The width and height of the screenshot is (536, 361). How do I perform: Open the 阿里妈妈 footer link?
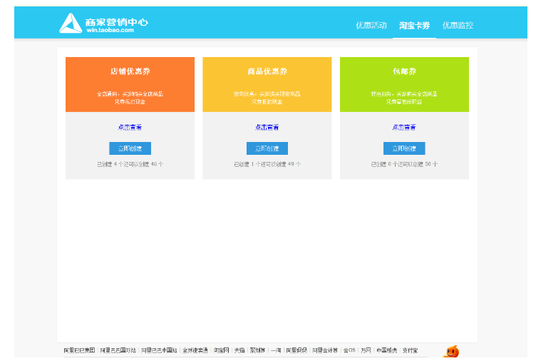coord(297,350)
